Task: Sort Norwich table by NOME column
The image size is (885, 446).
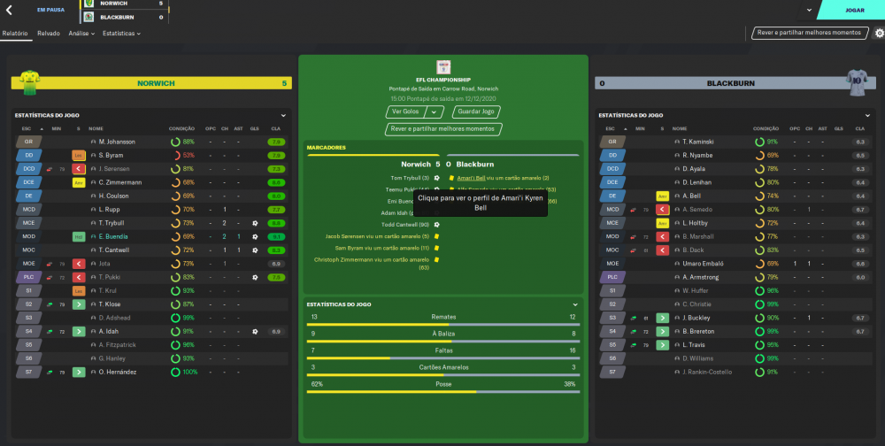Action: coord(96,128)
